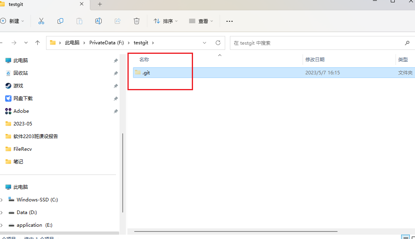Sort by the 名称 column header

point(144,60)
